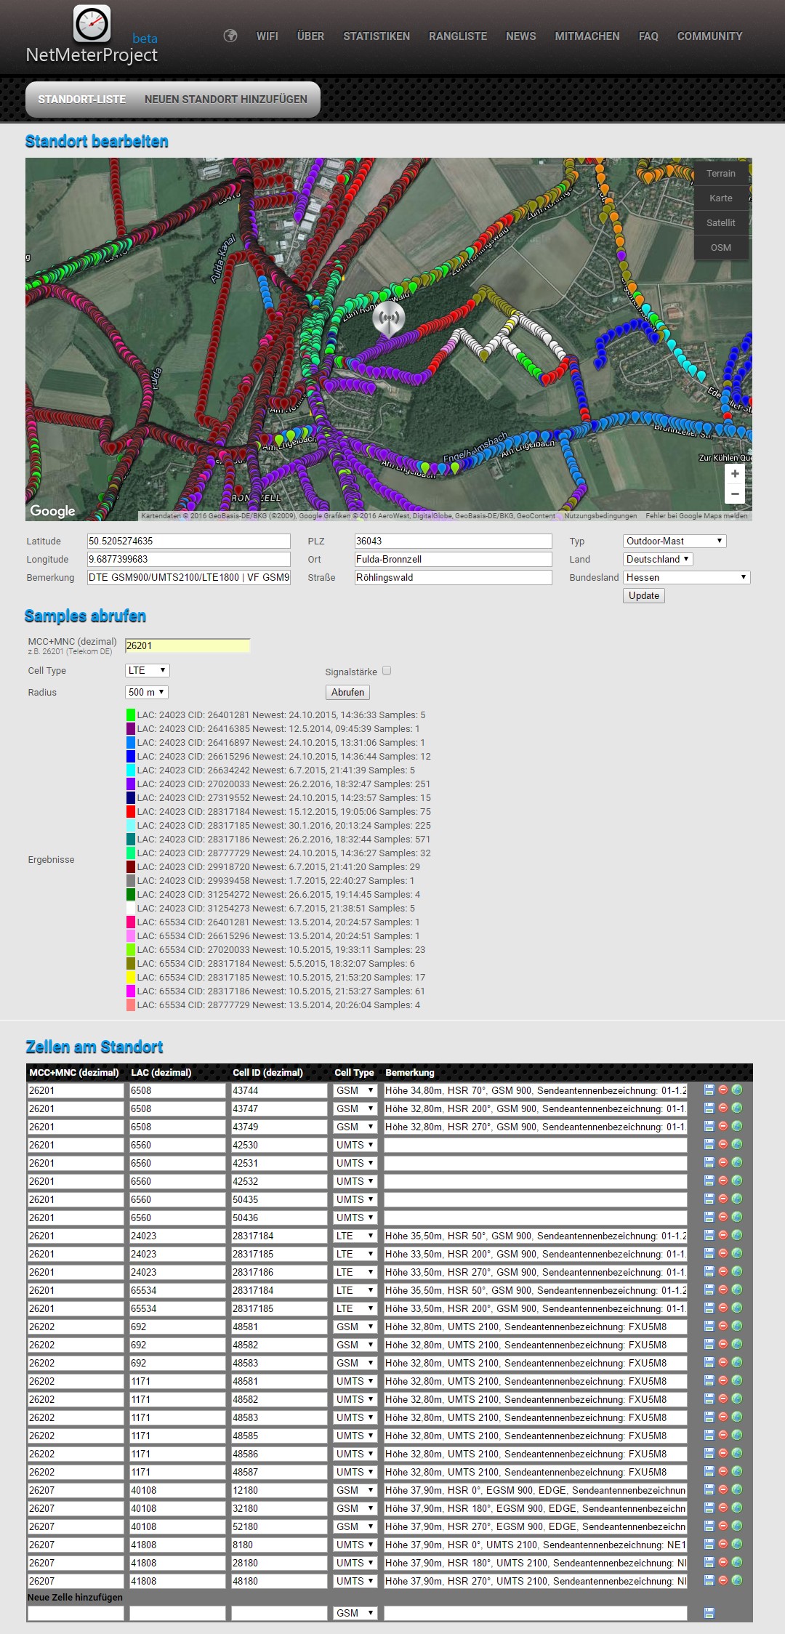Click the remove icon for cell 8180

tap(723, 1544)
